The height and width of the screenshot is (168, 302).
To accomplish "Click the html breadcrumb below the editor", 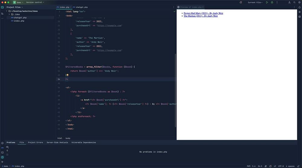I will click(60, 138).
